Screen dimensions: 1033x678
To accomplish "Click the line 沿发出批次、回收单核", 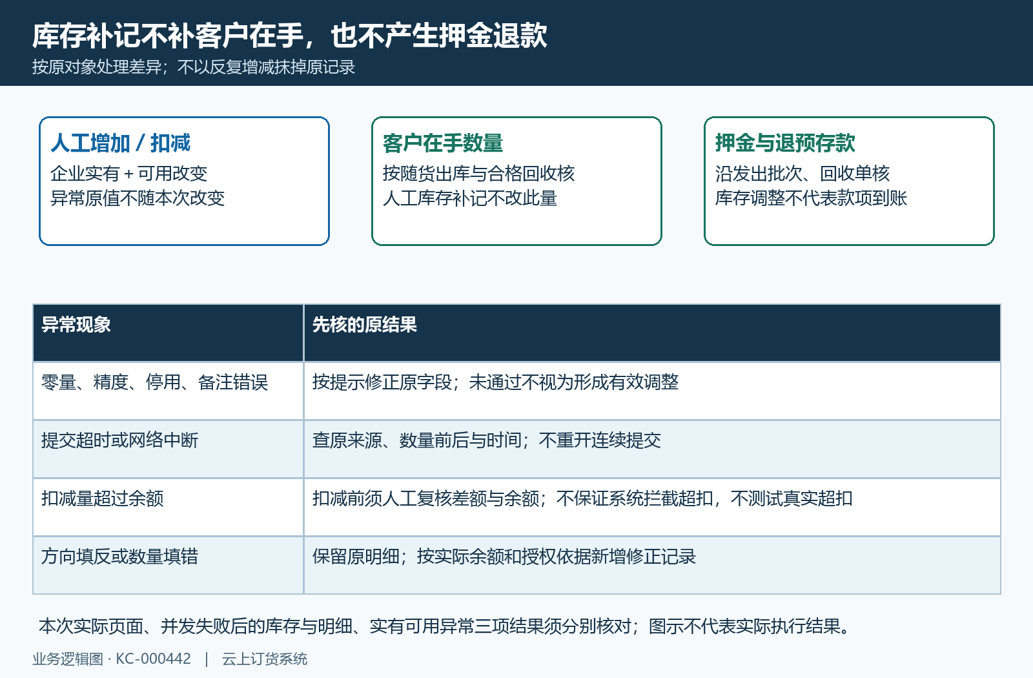I will tap(803, 174).
